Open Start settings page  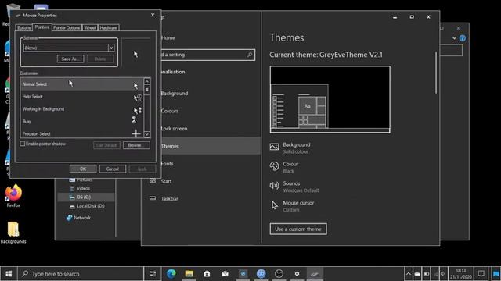pos(166,181)
